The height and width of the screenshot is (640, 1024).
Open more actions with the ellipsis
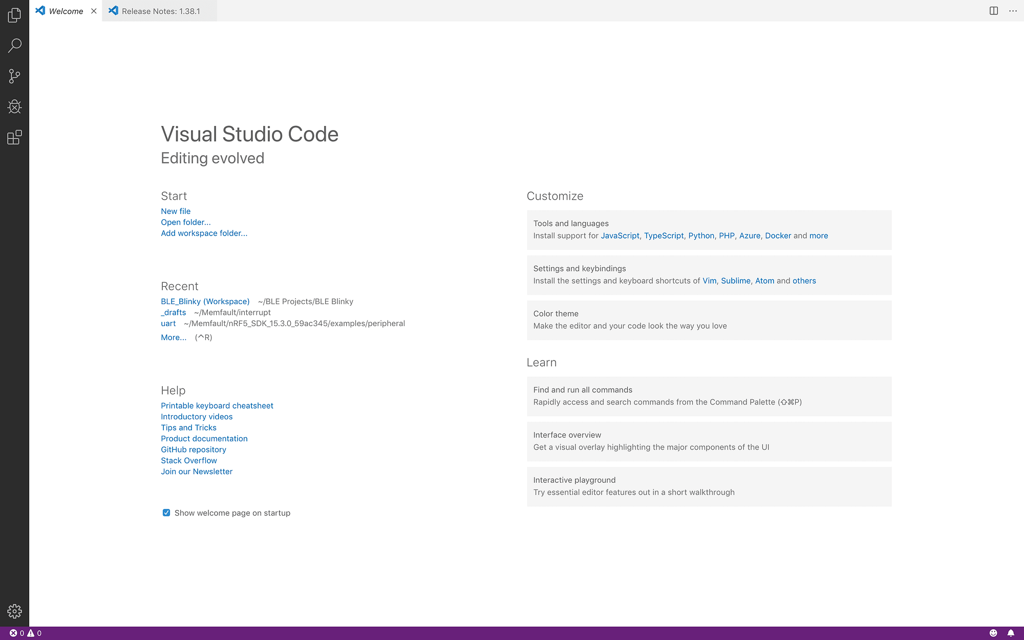click(x=1013, y=11)
